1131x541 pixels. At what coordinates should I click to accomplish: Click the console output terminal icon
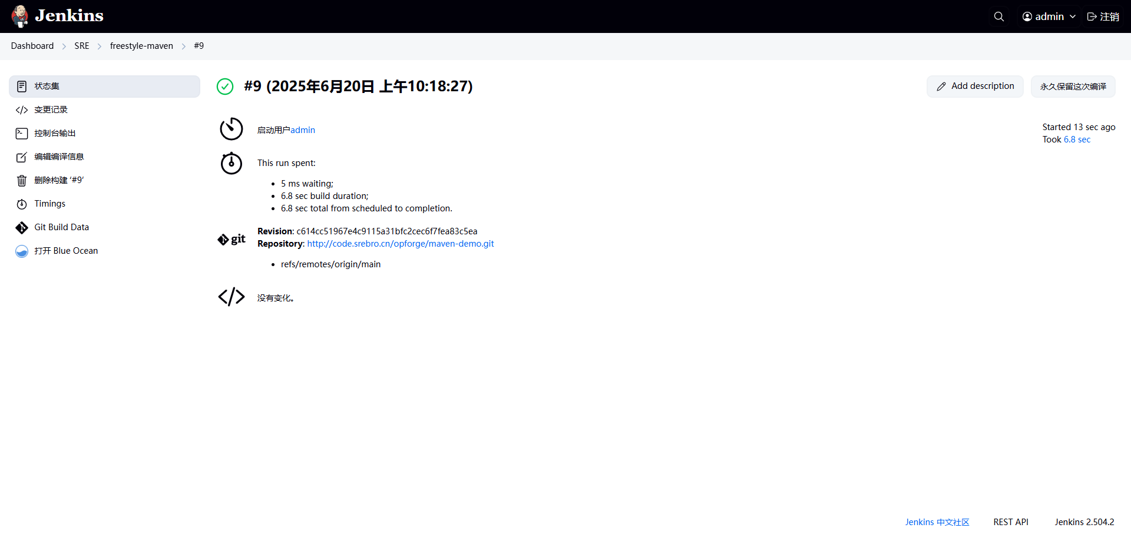click(22, 134)
